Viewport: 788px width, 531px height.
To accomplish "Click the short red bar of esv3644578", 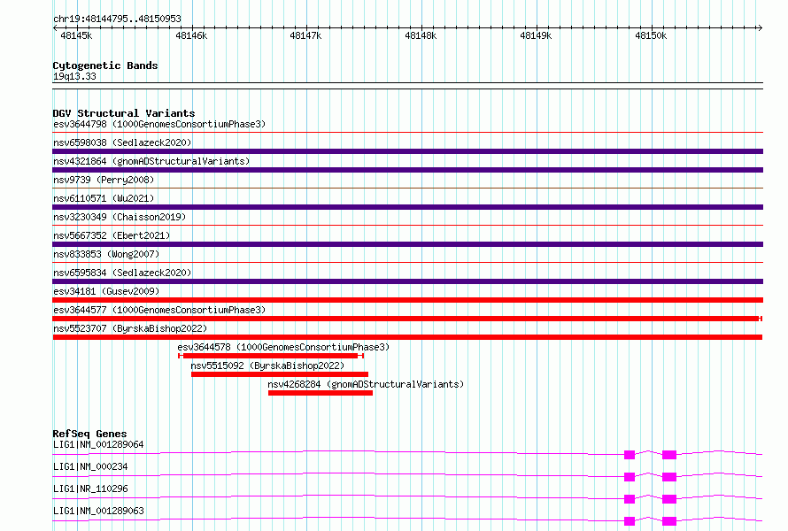I will 270,356.
